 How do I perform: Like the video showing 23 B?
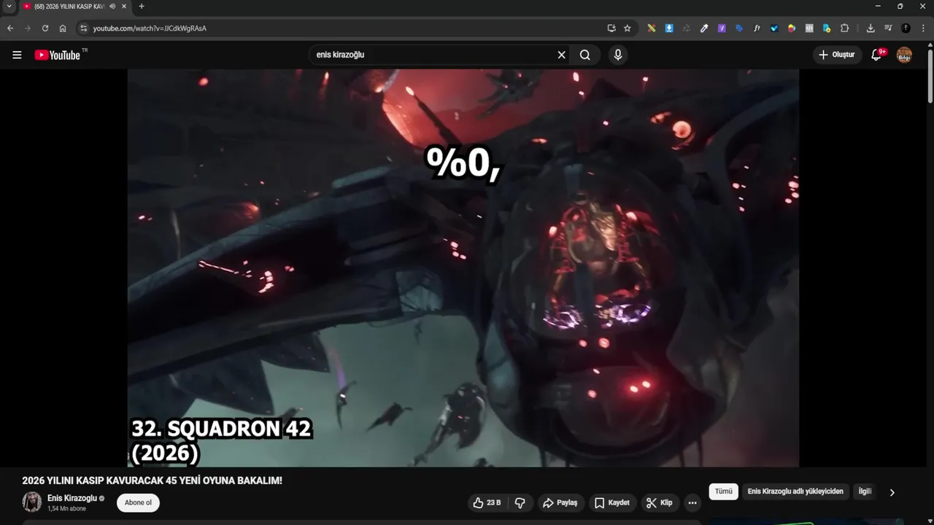487,502
